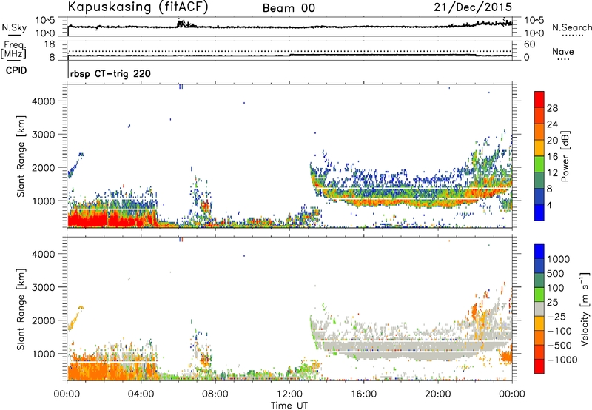The width and height of the screenshot is (592, 410).
Task: Click the '04:00' time axis label
Action: click(x=141, y=394)
